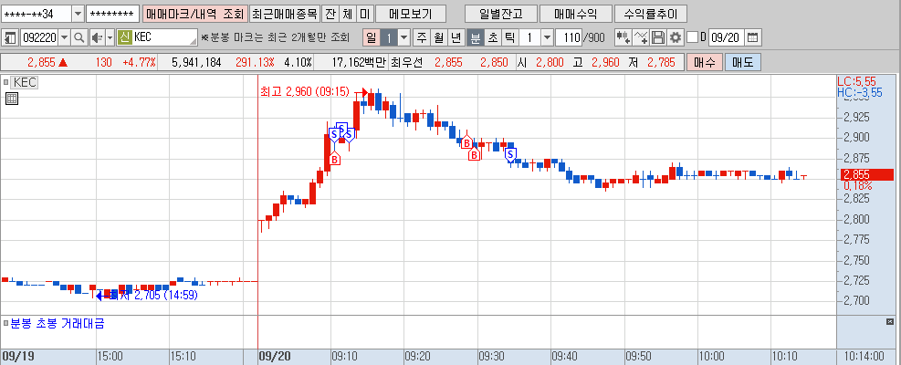Click the 최저 2,705 low price marker
This screenshot has height=365, width=901.
coord(147,296)
